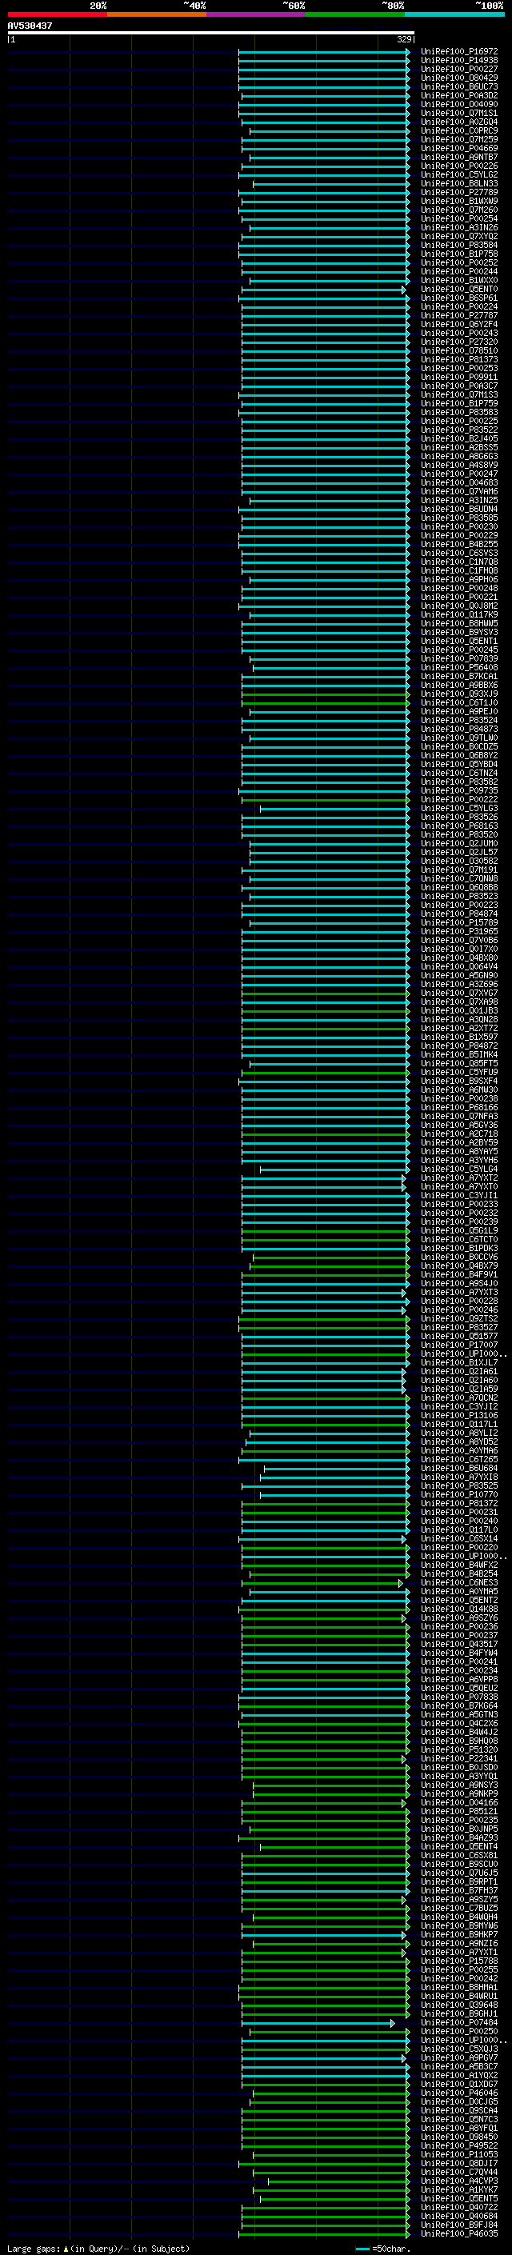Screen dimensions: 512x2255
Task: Select the UniRef100_B6SP61 label
Action: (x=458, y=298)
